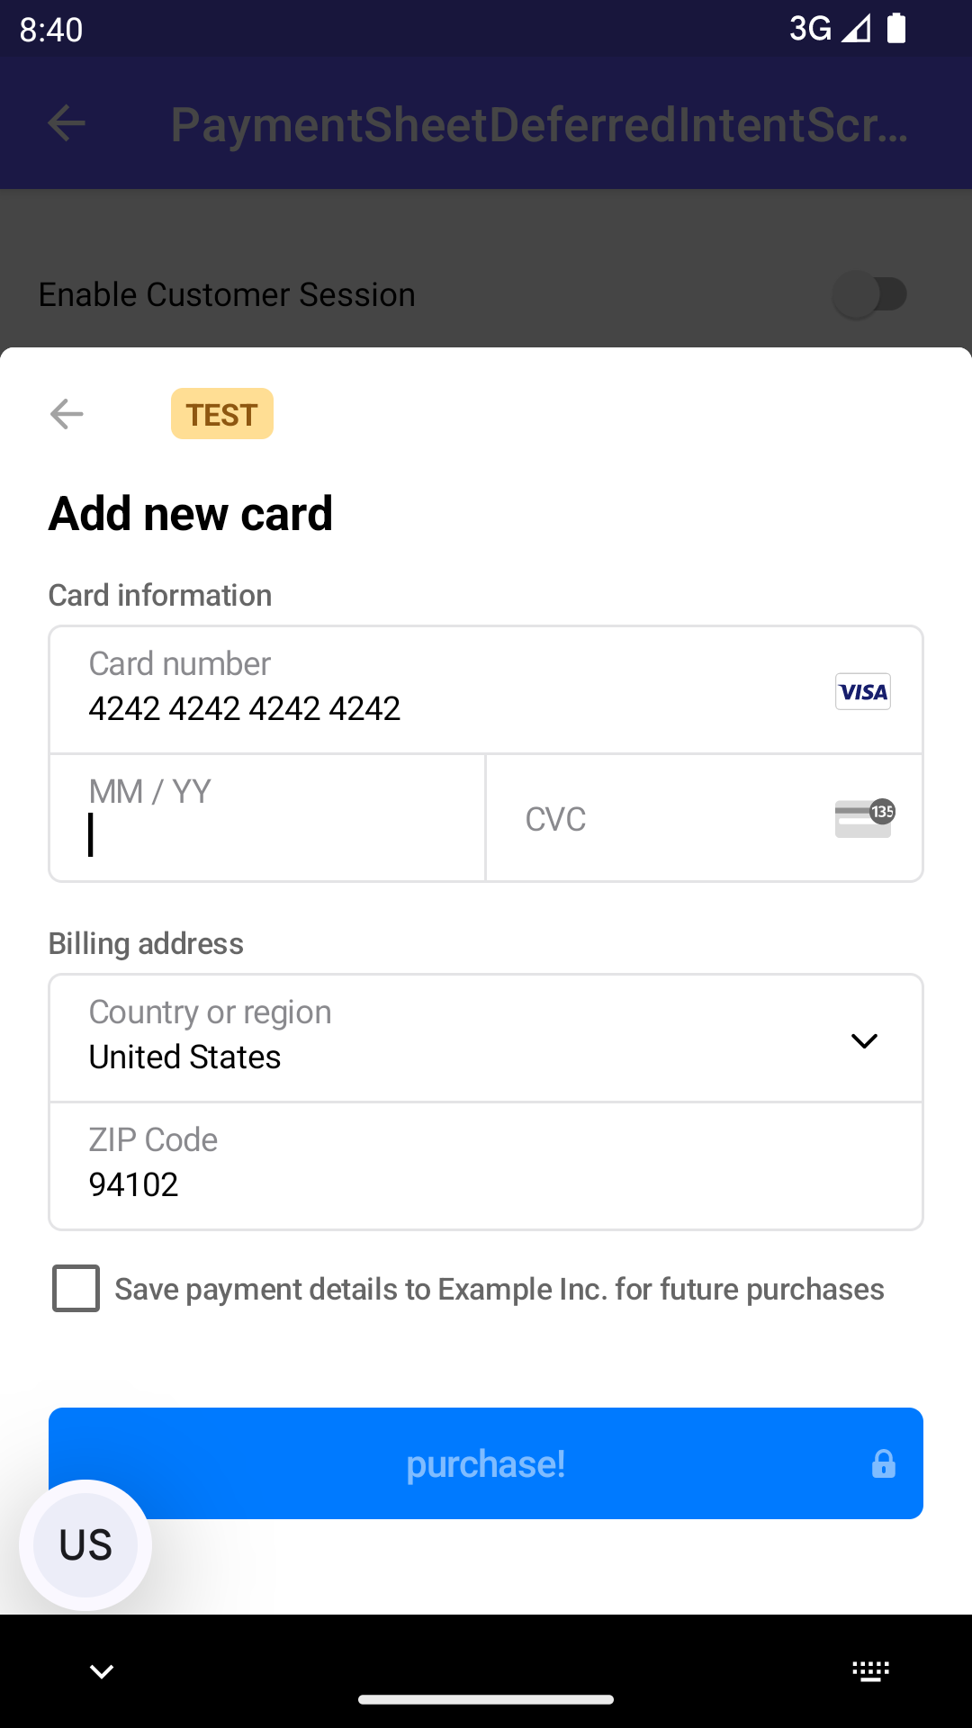
Task: Expand country list via chevron arrow
Action: (x=864, y=1040)
